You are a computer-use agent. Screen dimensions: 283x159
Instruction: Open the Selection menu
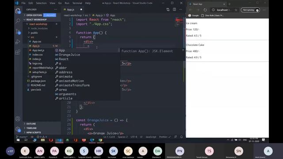point(41,3)
